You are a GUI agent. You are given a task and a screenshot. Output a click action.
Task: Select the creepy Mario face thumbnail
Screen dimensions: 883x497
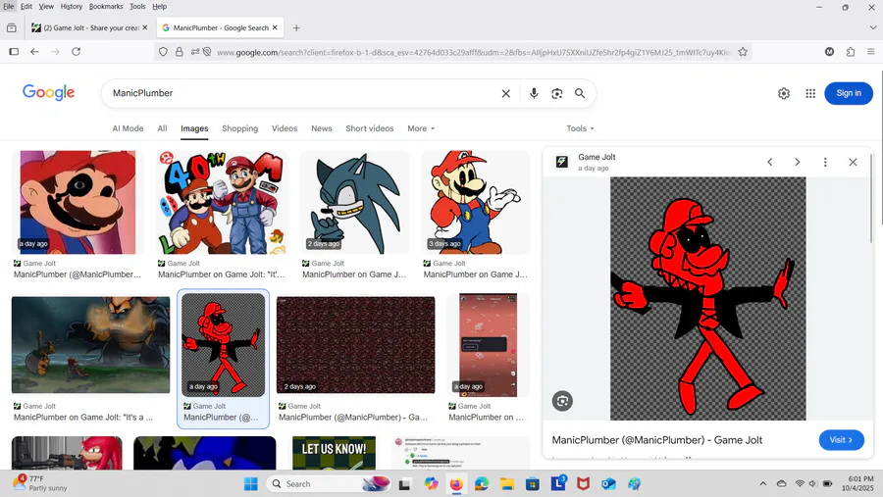click(78, 202)
